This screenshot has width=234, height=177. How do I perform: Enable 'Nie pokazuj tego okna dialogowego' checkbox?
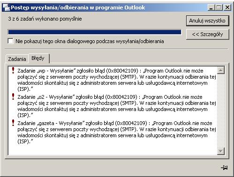[x=10, y=41]
